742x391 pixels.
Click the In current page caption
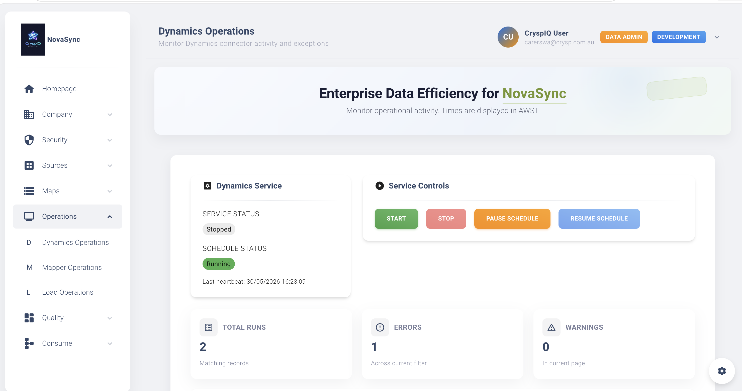coord(564,363)
